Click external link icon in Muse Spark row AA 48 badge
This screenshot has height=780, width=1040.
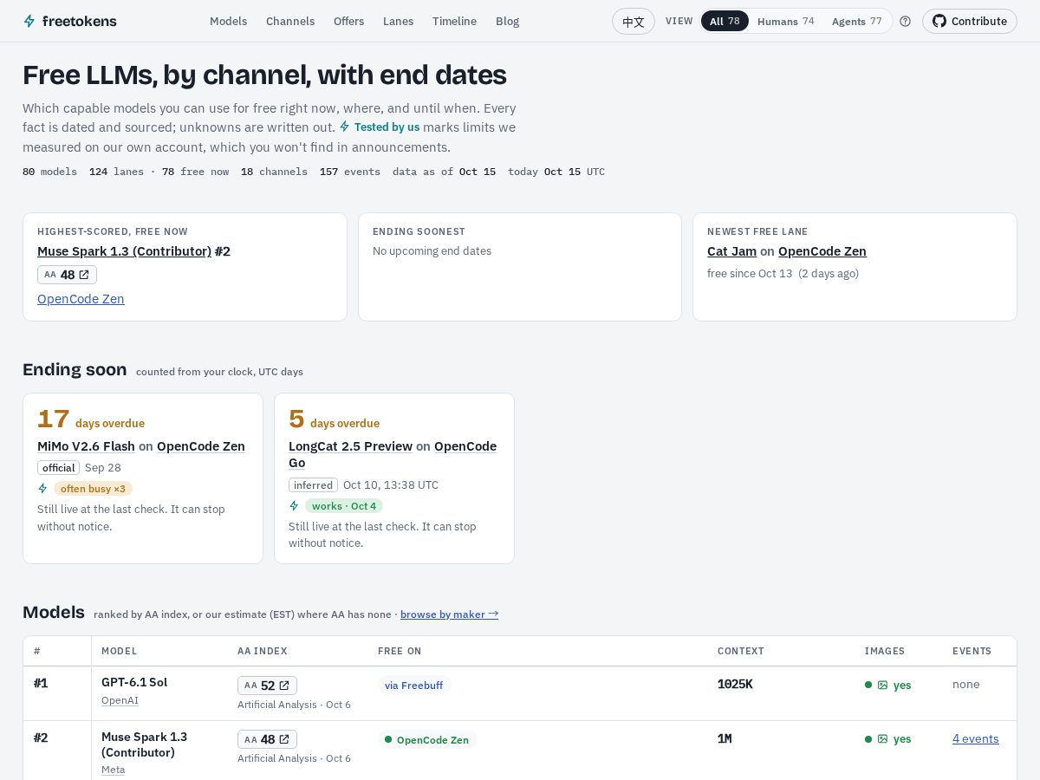[x=283, y=739]
